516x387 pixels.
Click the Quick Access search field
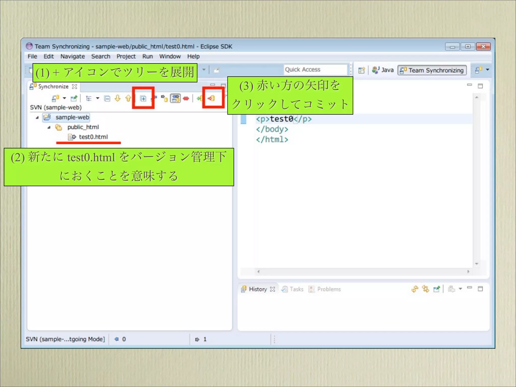[x=315, y=70]
